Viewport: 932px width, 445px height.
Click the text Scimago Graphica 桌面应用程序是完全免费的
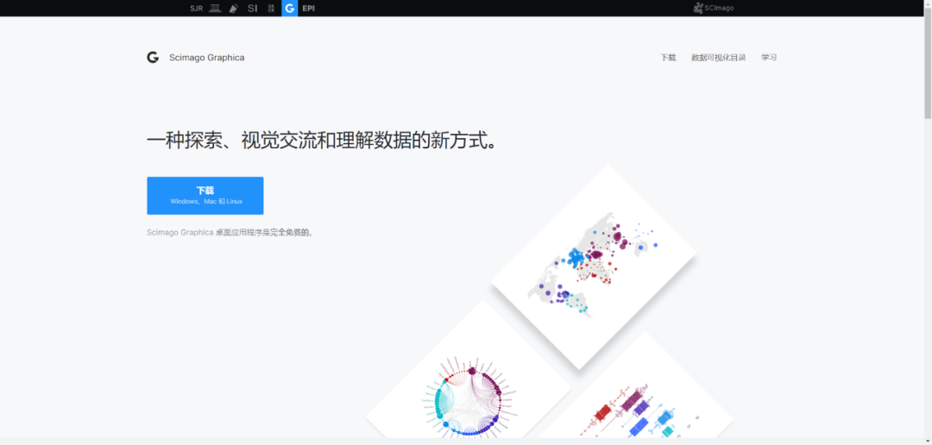pos(230,232)
